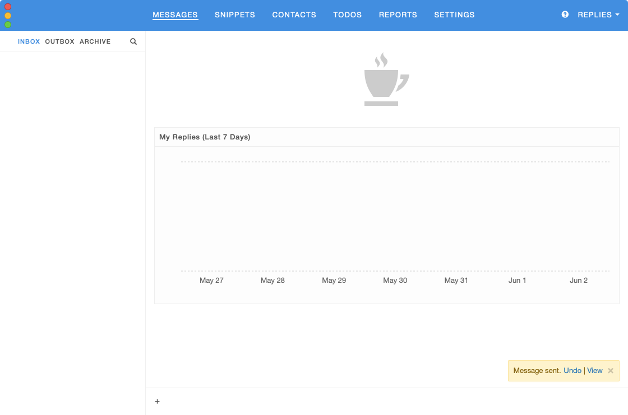Dismiss the Message sent notification
628x415 pixels.
point(611,371)
